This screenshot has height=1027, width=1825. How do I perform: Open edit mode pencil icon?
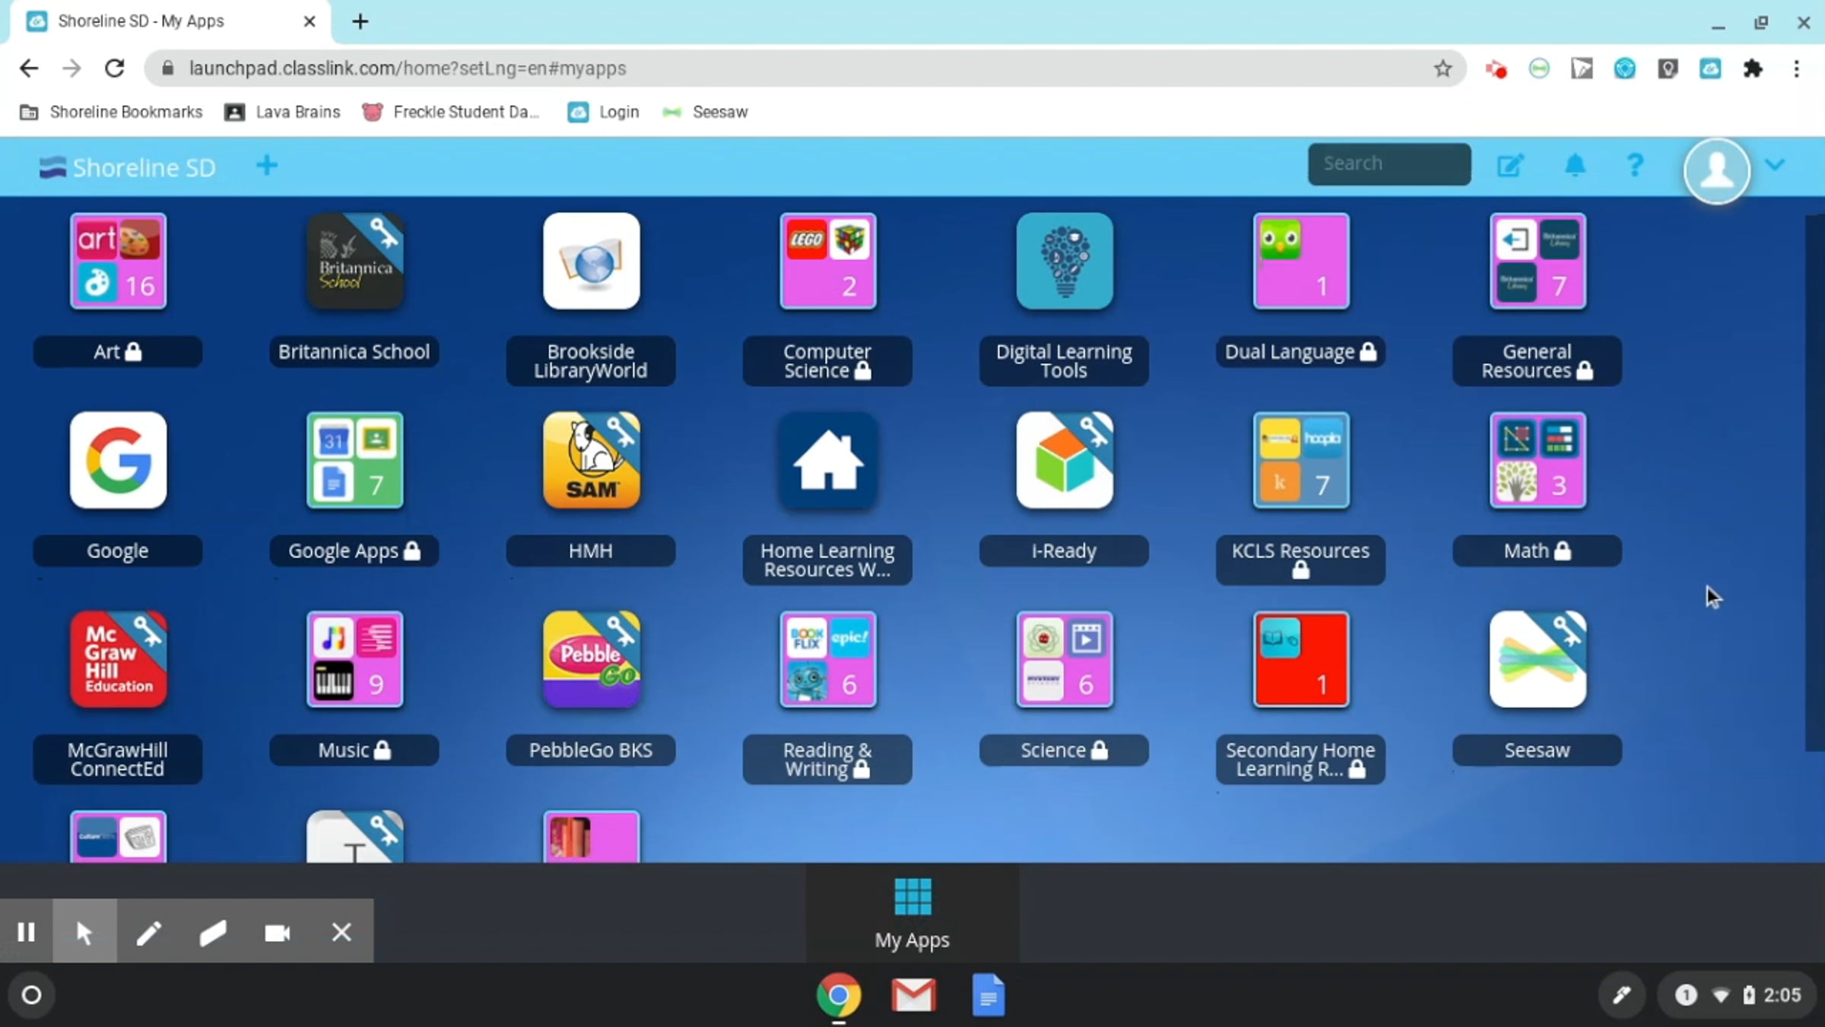pyautogui.click(x=1510, y=165)
